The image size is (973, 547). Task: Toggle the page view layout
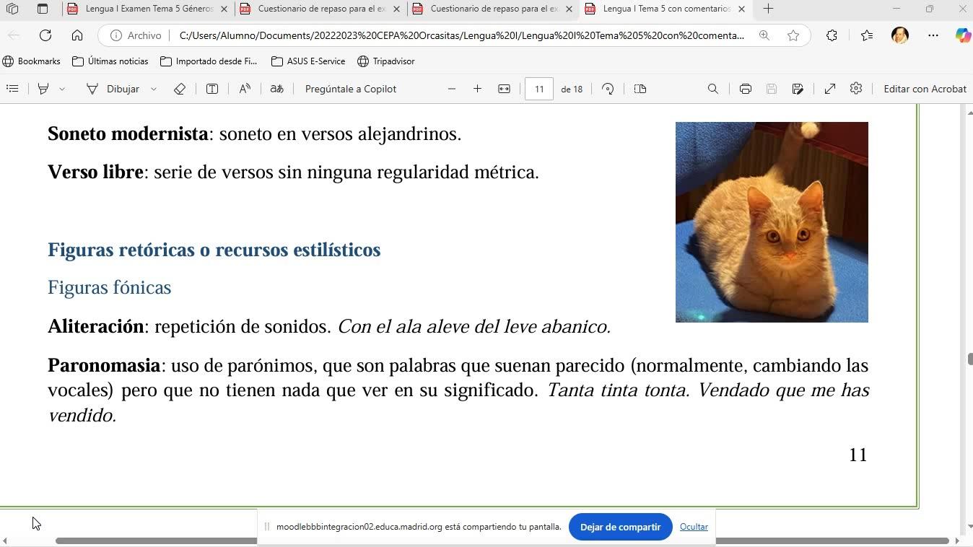click(640, 89)
